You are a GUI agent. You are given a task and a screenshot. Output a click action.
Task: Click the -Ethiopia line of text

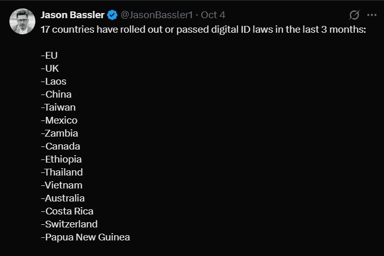pyautogui.click(x=61, y=159)
